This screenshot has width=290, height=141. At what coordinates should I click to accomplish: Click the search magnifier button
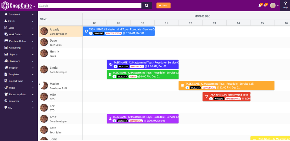(x=147, y=5)
